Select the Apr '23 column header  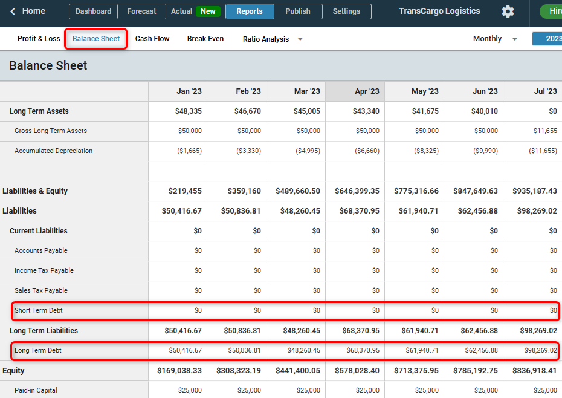tap(355, 91)
